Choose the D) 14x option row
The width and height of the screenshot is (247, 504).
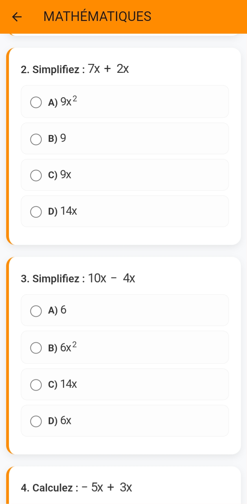pyautogui.click(x=125, y=211)
